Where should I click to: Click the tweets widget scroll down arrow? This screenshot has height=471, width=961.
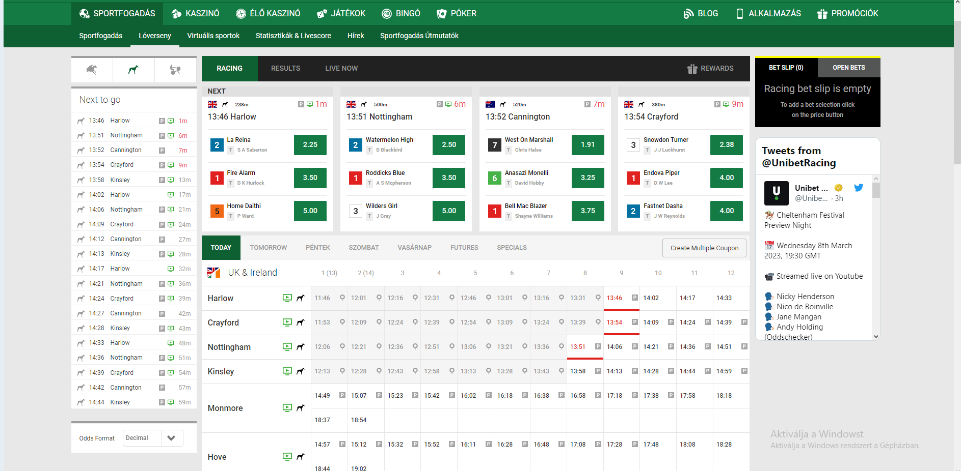pos(876,336)
